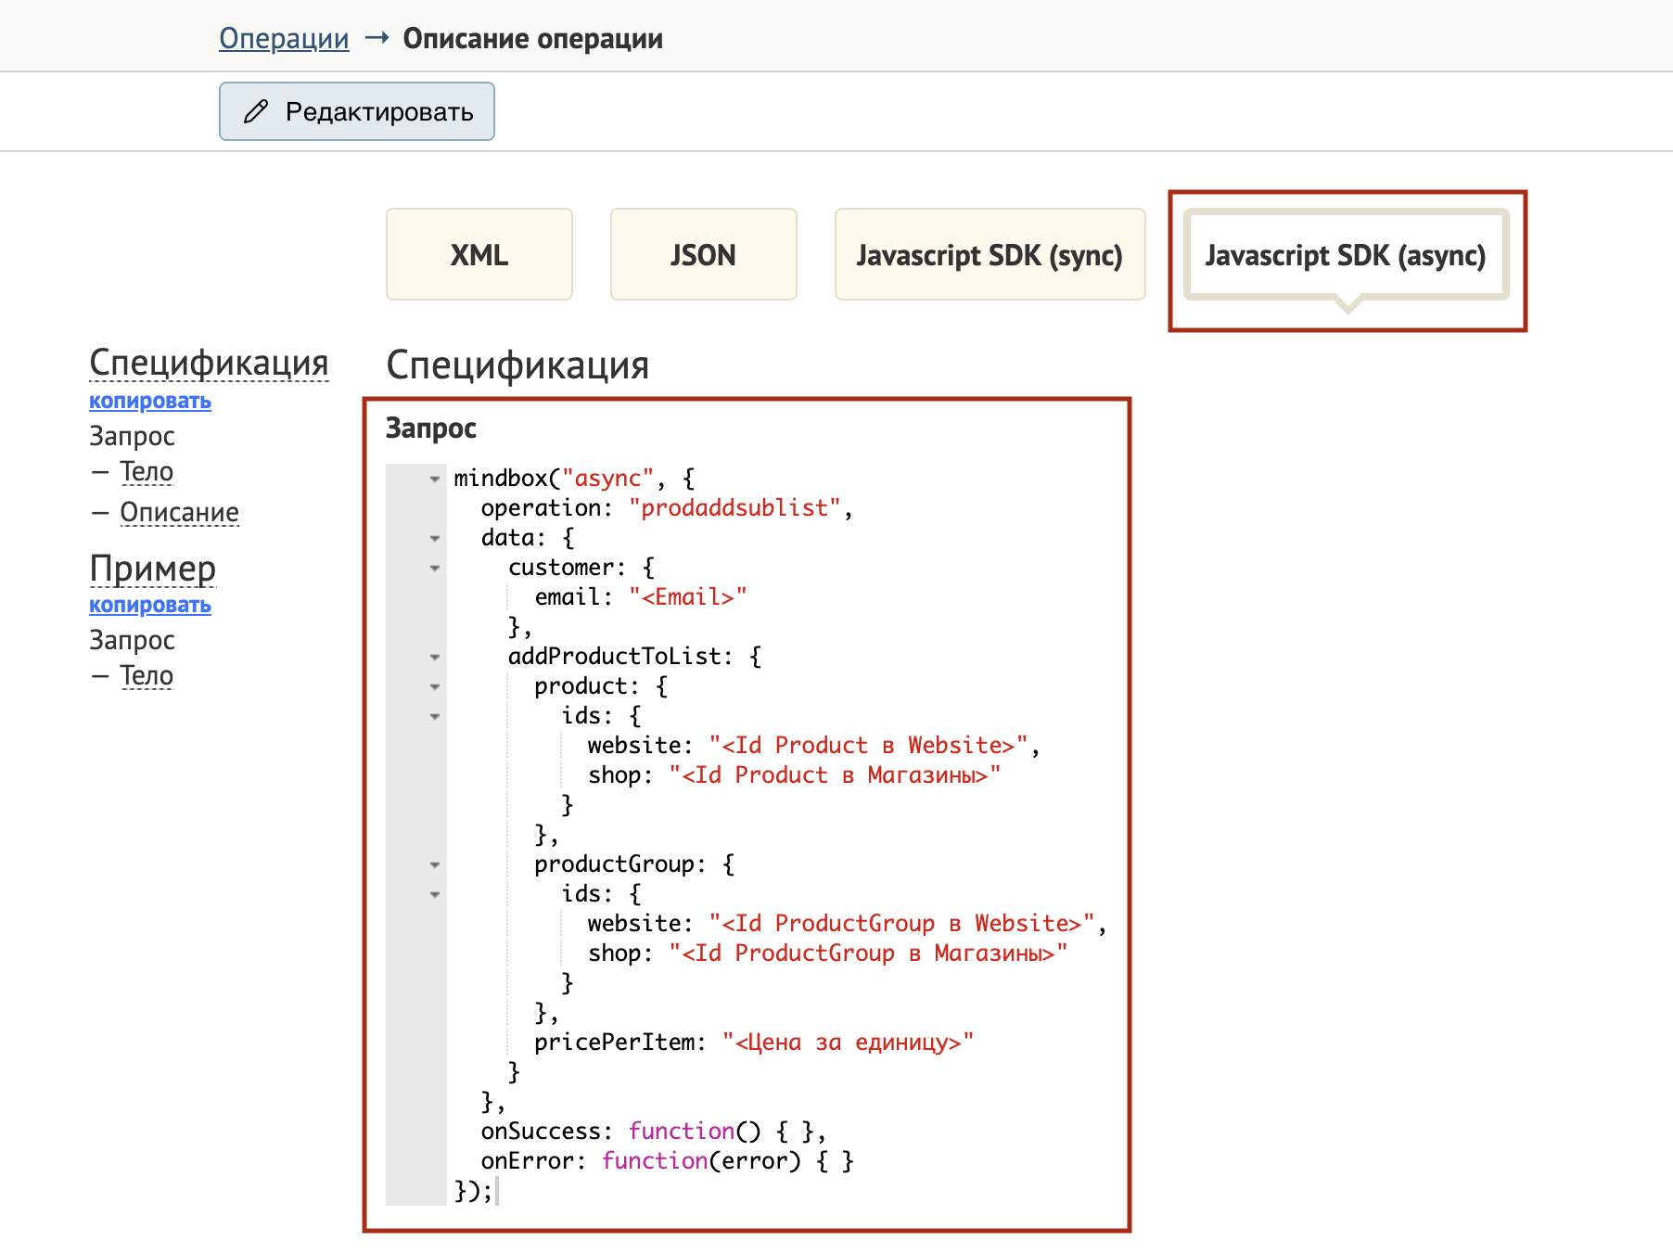Click the Редактировать button

tap(357, 111)
